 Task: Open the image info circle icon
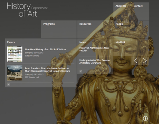click(x=146, y=118)
